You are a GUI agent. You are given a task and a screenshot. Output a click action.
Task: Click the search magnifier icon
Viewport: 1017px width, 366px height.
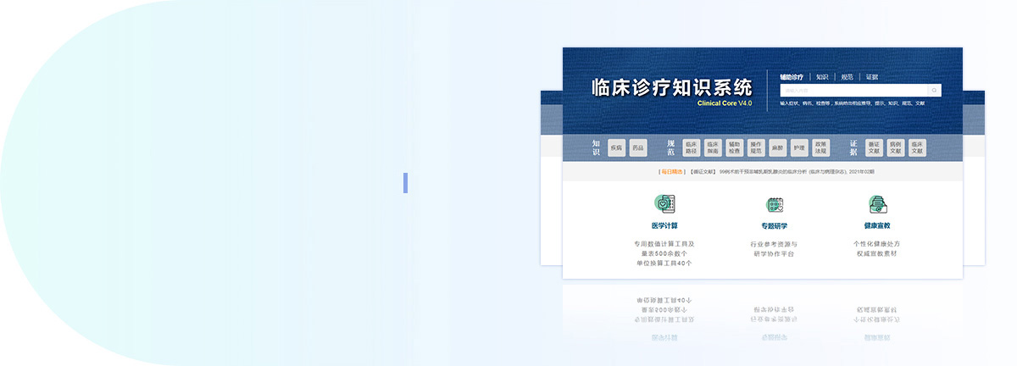[x=934, y=91]
